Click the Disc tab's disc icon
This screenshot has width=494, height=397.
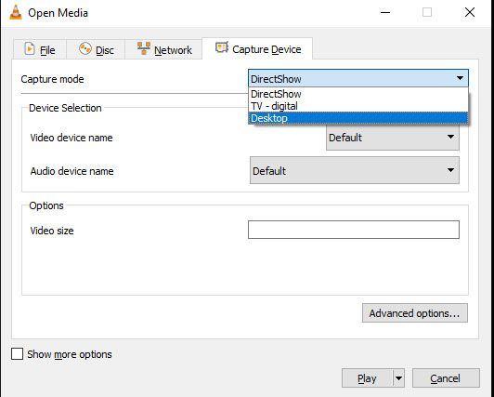(85, 49)
